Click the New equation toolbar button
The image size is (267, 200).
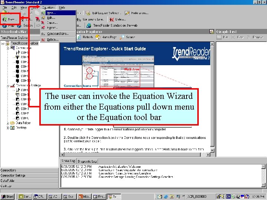10,19
